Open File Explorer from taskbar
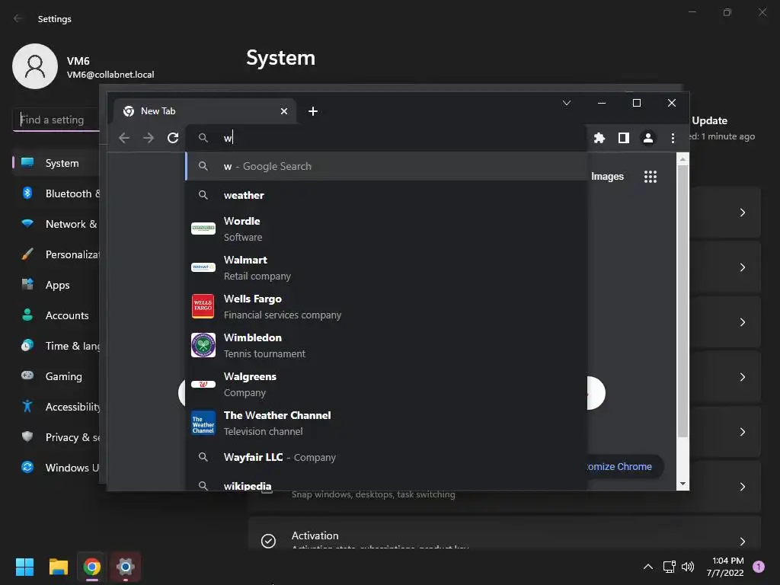The width and height of the screenshot is (780, 585). pyautogui.click(x=58, y=567)
